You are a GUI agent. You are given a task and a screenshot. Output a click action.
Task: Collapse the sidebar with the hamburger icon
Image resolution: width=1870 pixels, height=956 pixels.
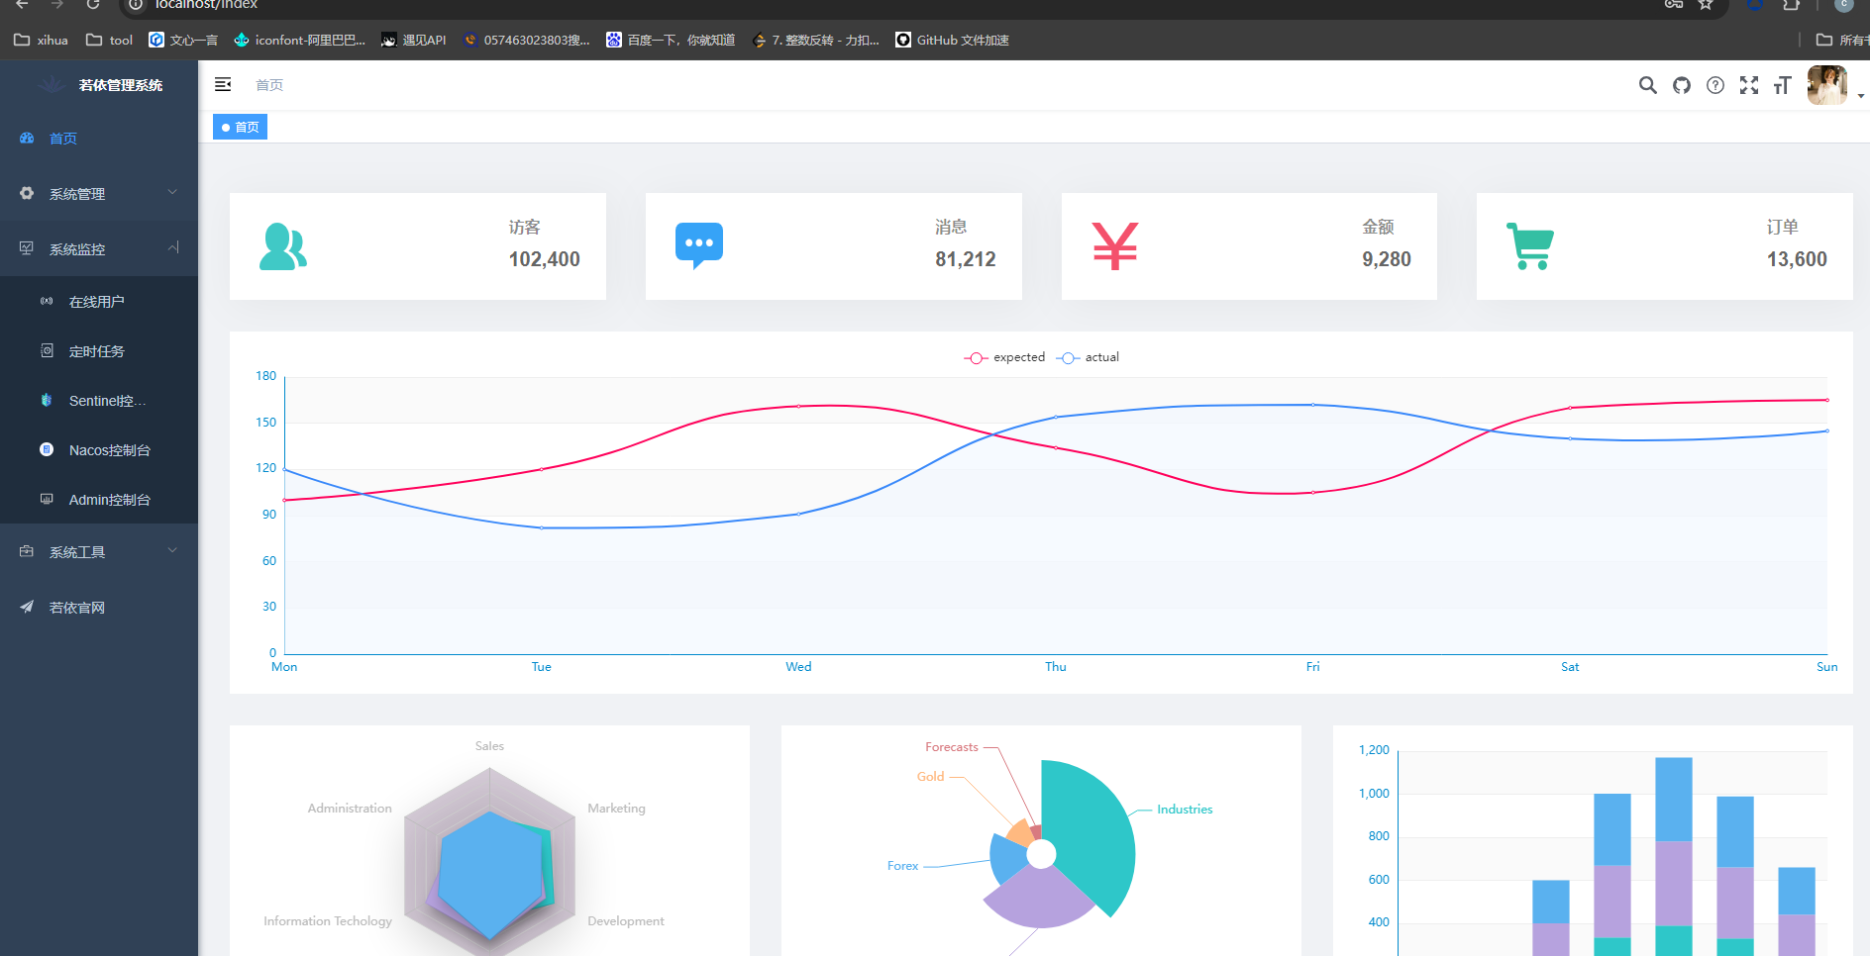click(223, 85)
